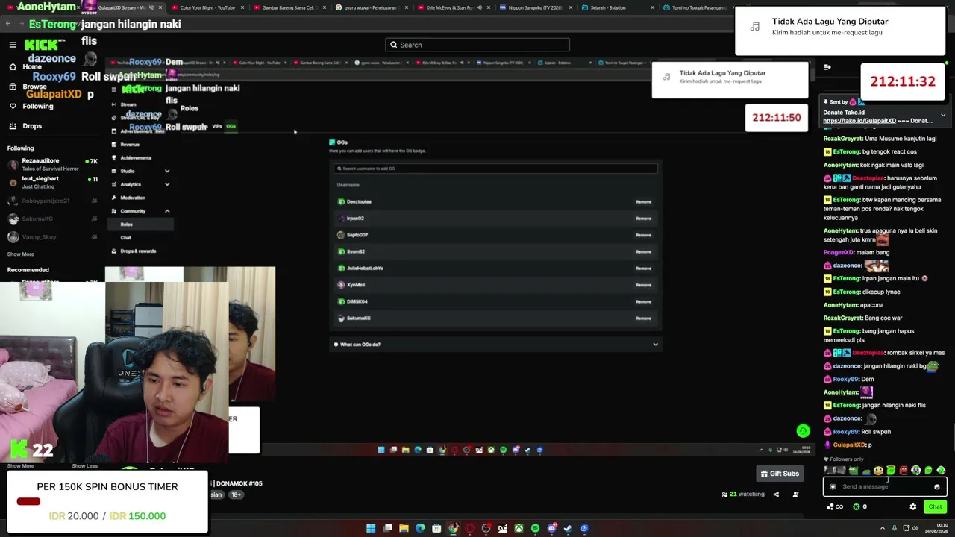Open Microsoft Edge from the taskbar

pos(421,529)
